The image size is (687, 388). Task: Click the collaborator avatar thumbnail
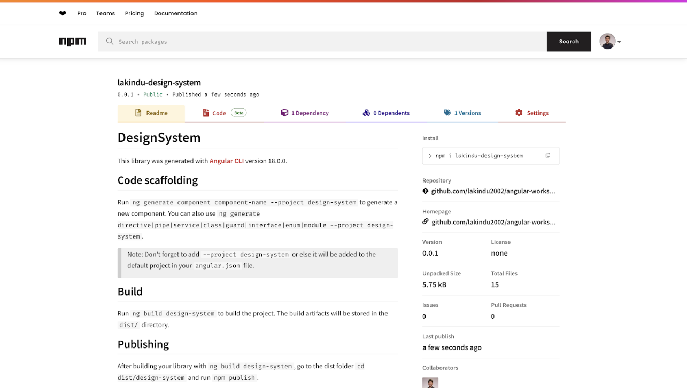point(430,383)
